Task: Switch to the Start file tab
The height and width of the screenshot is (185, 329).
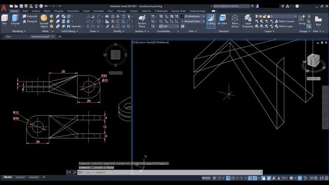Action: 8,36
